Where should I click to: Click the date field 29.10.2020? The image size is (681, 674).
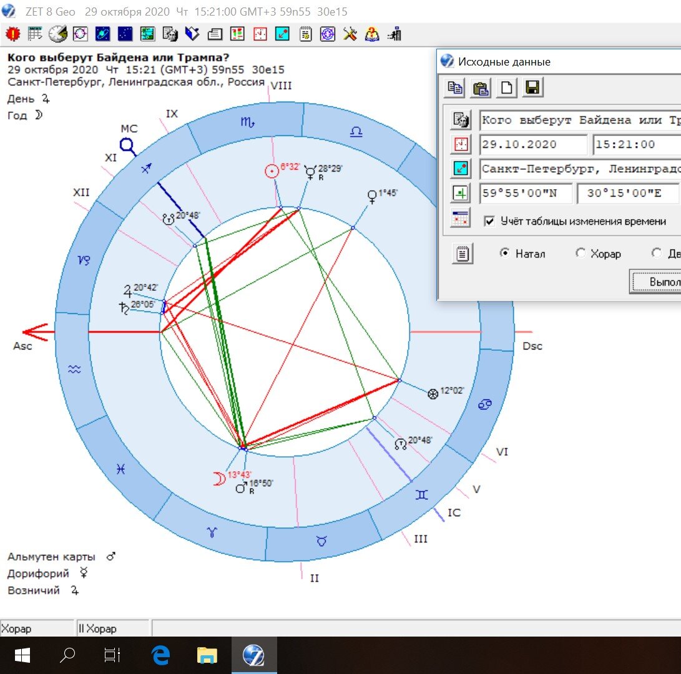(533, 145)
